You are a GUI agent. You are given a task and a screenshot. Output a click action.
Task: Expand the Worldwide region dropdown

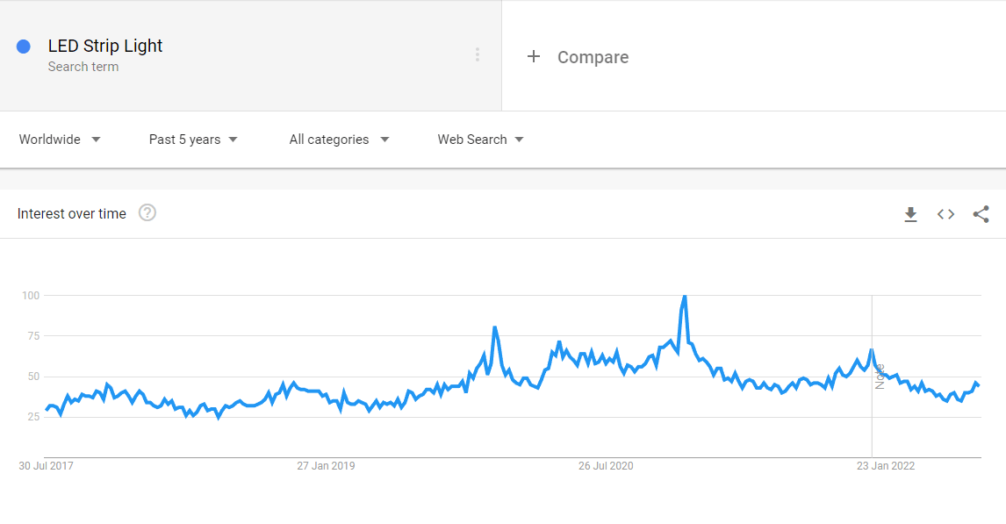click(x=60, y=140)
